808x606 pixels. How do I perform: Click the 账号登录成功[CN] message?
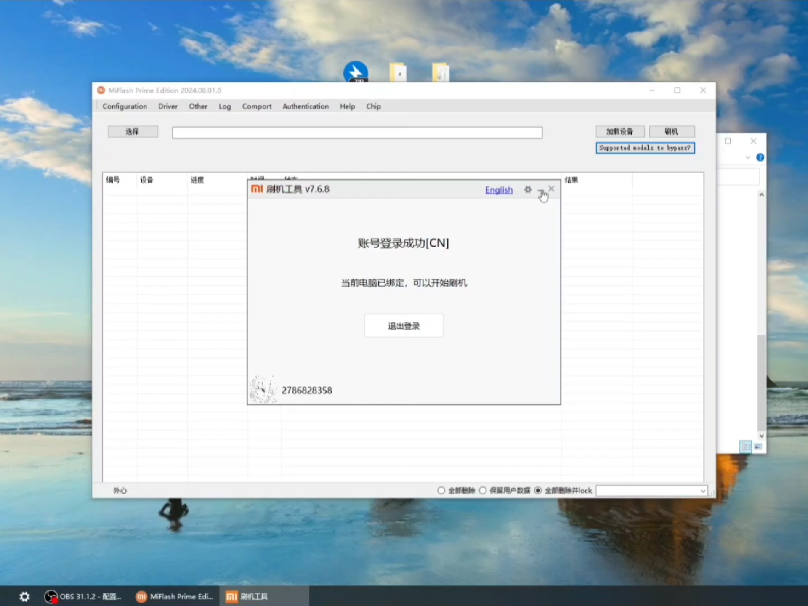pos(403,243)
